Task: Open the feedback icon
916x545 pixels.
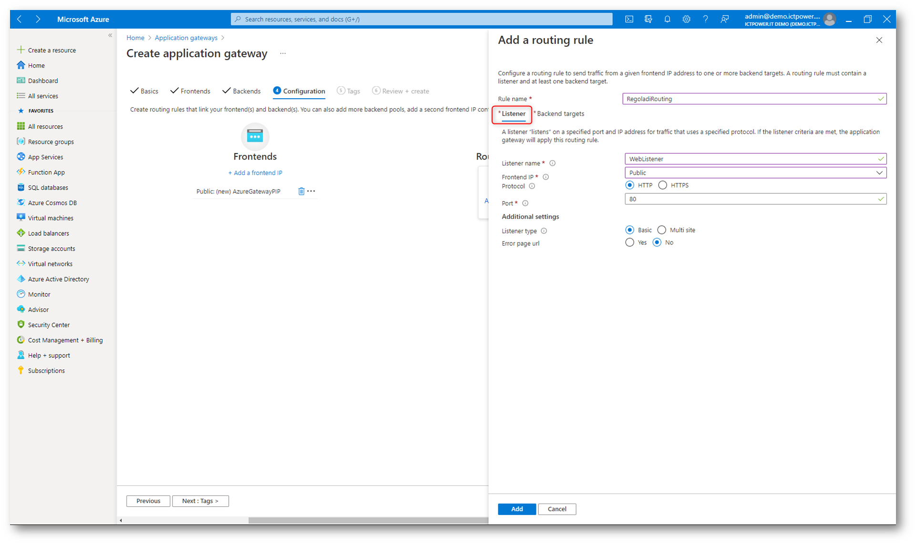Action: tap(724, 19)
